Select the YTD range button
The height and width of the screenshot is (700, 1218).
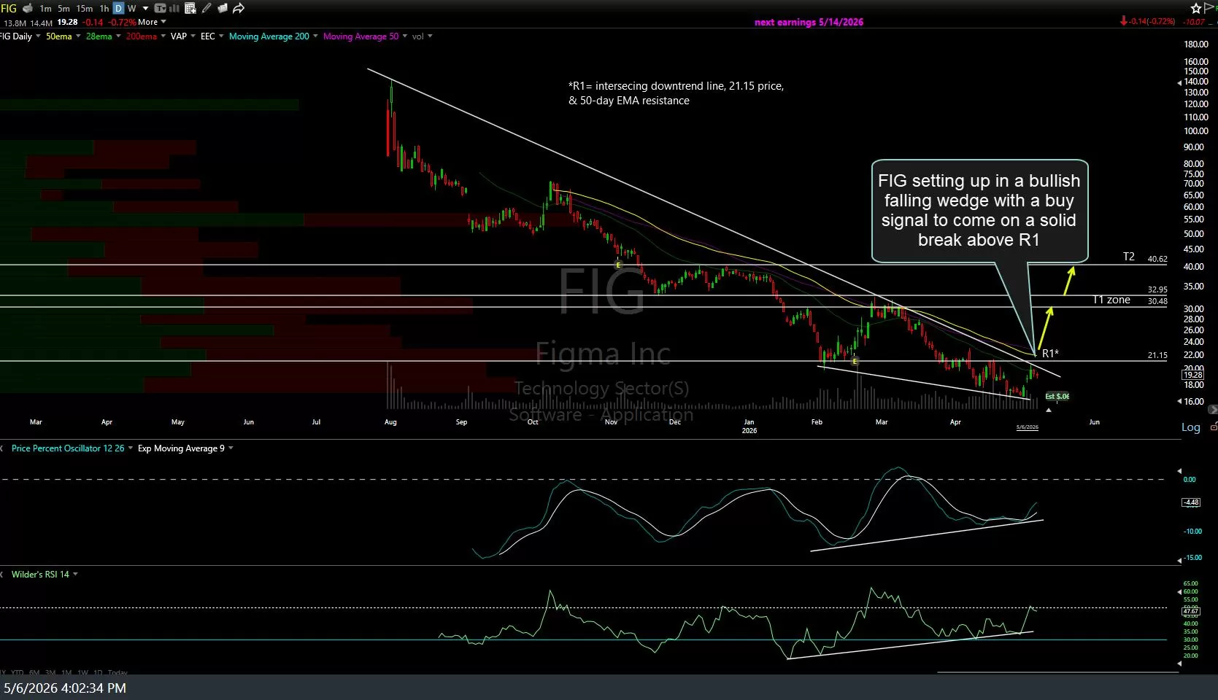(18, 672)
